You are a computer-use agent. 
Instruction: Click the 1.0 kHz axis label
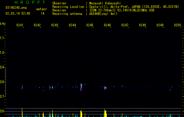click(2, 53)
